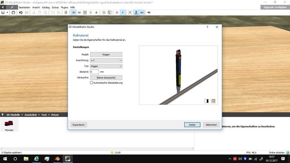Open the Ausrichtung dropdown
290x163 pixels.
[x=106, y=60]
